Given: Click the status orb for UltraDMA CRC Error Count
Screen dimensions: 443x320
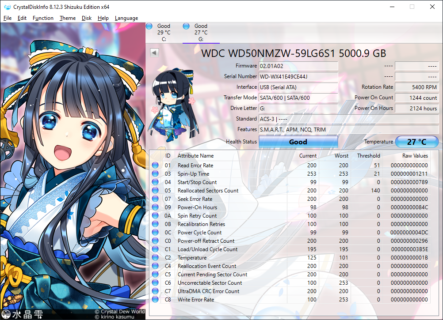Looking at the screenshot, I should pyautogui.click(x=155, y=291).
